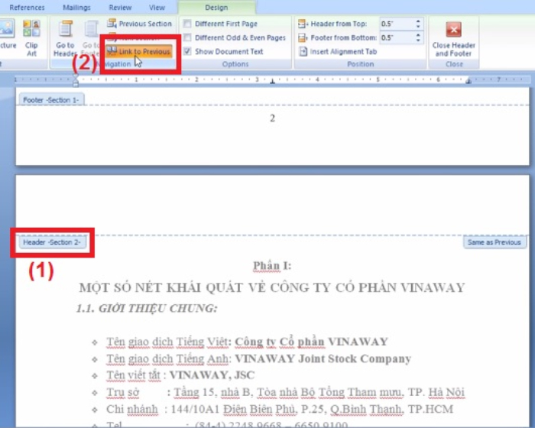
Task: Jump to Previous Section
Action: (139, 24)
